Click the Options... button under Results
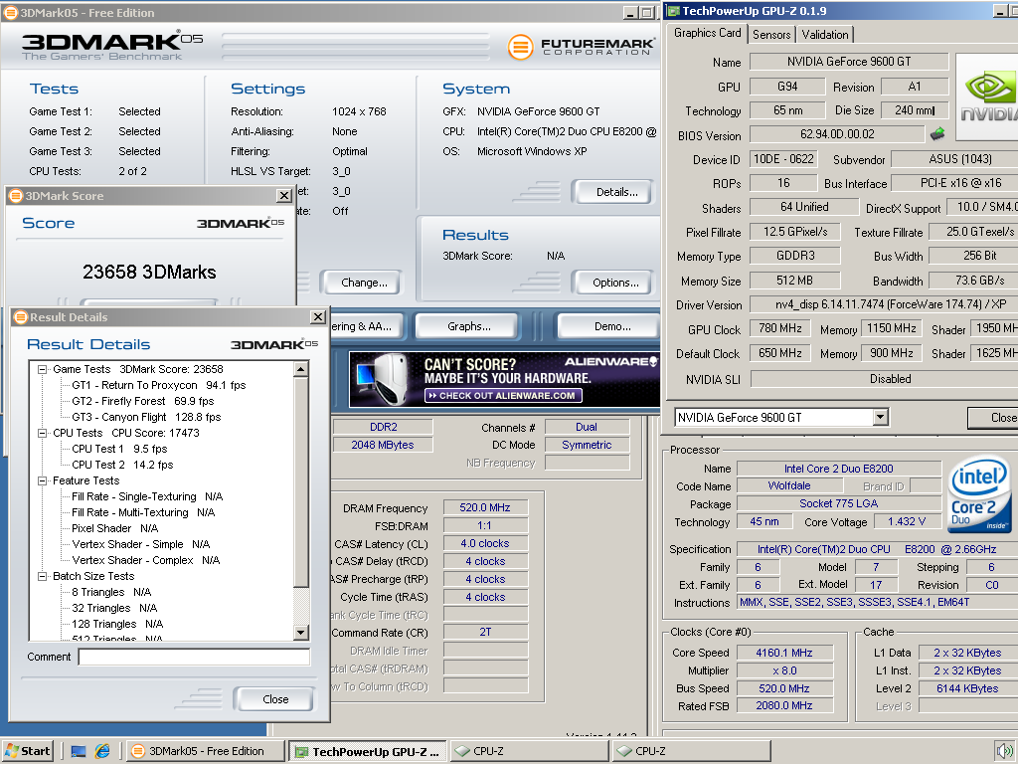This screenshot has height=764, width=1018. click(612, 283)
